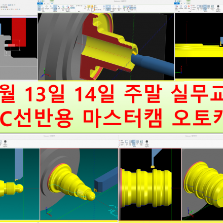Click dark sphere icon in bottom-left ribbon
This screenshot has height=223, width=223.
click(x=5, y=141)
